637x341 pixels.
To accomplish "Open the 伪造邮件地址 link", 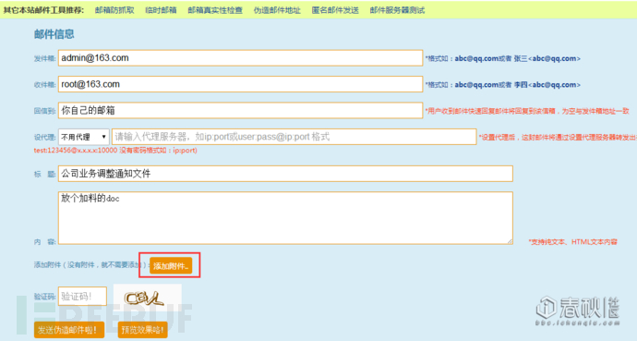I will coord(277,10).
